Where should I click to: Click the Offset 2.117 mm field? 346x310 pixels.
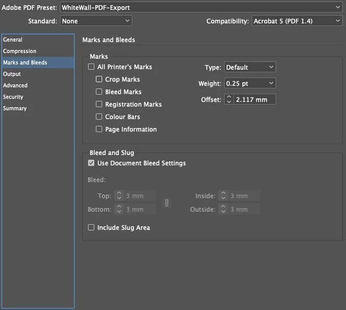[254, 99]
